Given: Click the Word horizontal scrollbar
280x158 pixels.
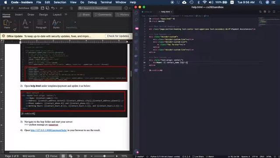Looking at the screenshot, I should coord(62,152).
